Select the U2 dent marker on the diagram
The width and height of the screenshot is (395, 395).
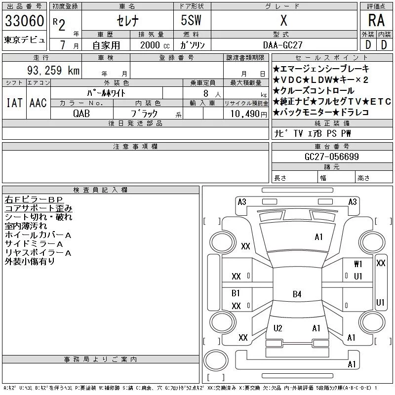(278, 328)
